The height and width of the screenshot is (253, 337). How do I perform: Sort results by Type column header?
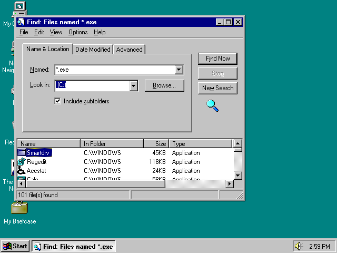click(x=201, y=143)
